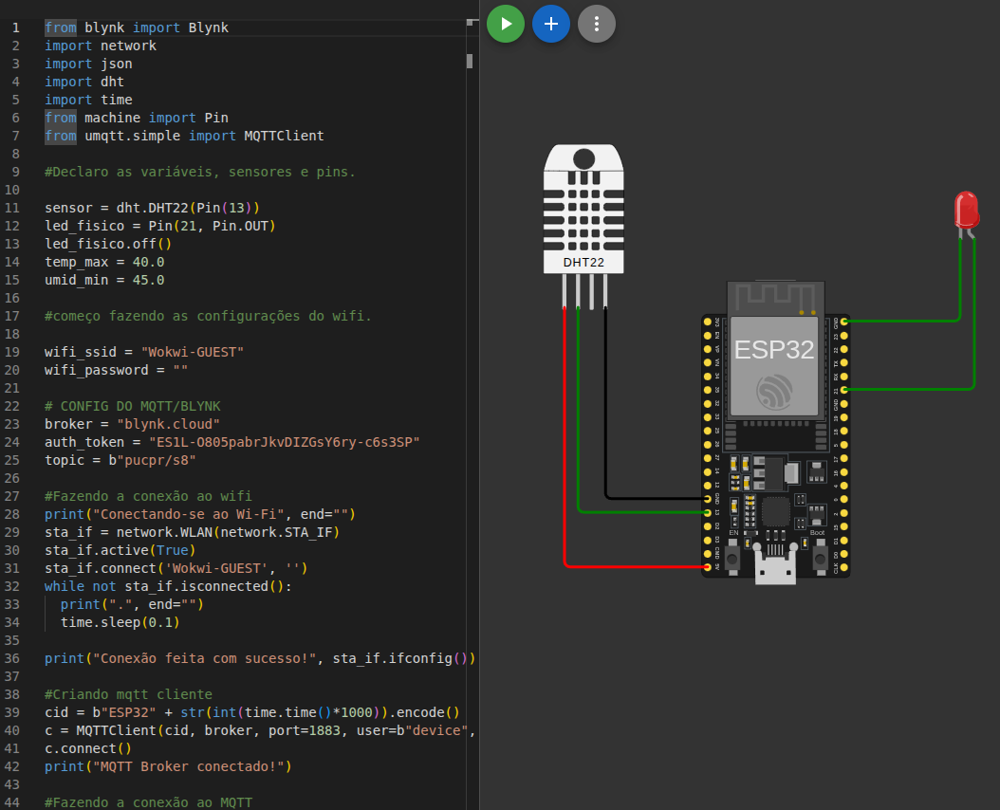This screenshot has height=810, width=1000.
Task: Place cursor on the temp_max value 40.0
Action: point(147,262)
